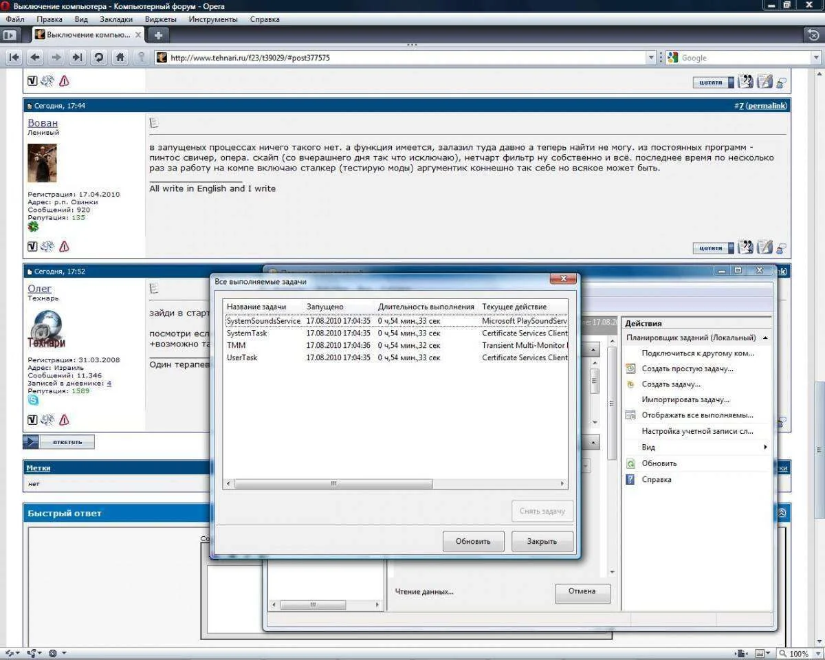Open the Вид menu in Opera
The image size is (825, 660).
point(81,19)
